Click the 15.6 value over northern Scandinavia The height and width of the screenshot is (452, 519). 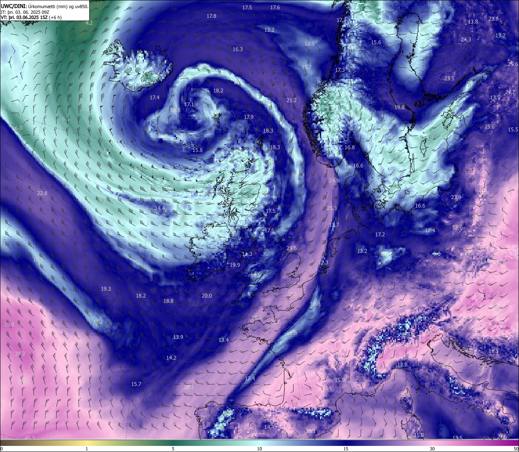coord(376,43)
